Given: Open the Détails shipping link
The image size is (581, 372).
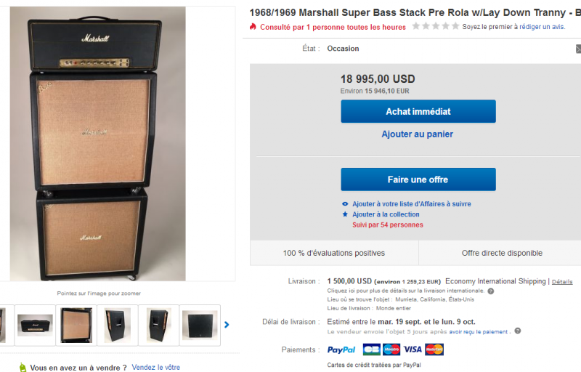Looking at the screenshot, I should [x=562, y=281].
